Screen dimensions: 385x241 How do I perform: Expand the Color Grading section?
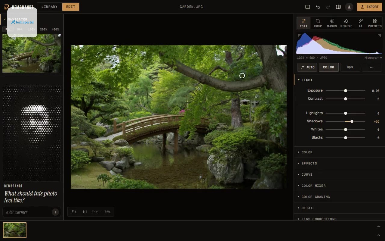(x=339, y=197)
